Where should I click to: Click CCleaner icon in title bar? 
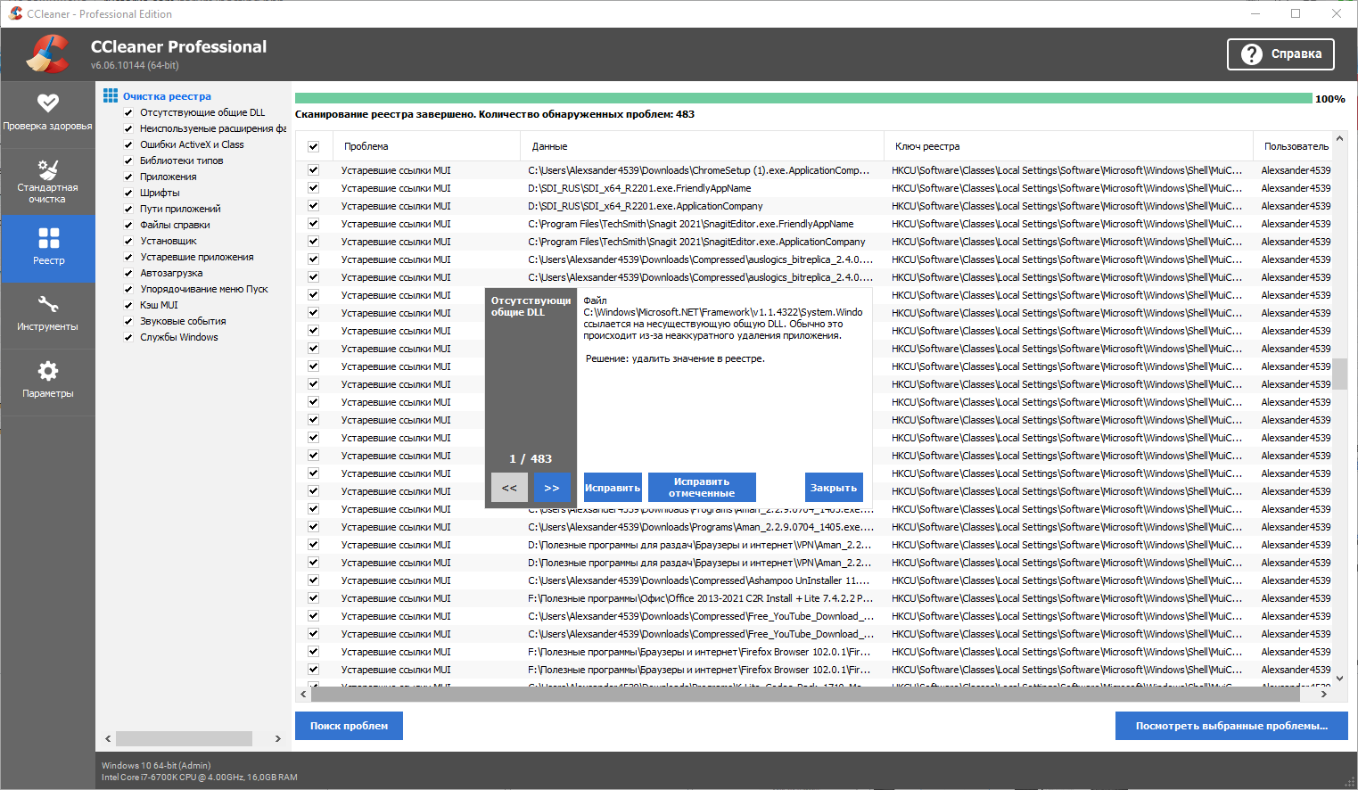(15, 13)
